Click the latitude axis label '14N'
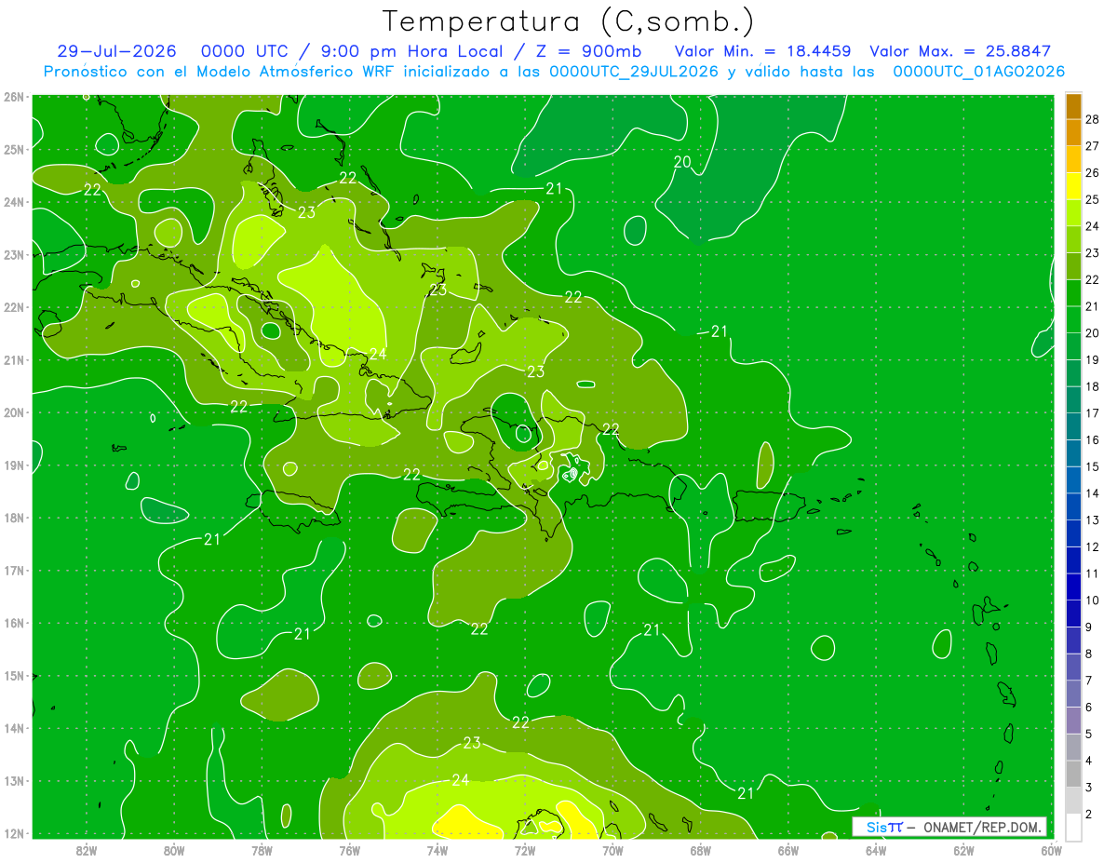Screen dimensions: 1117x863 click(x=14, y=728)
